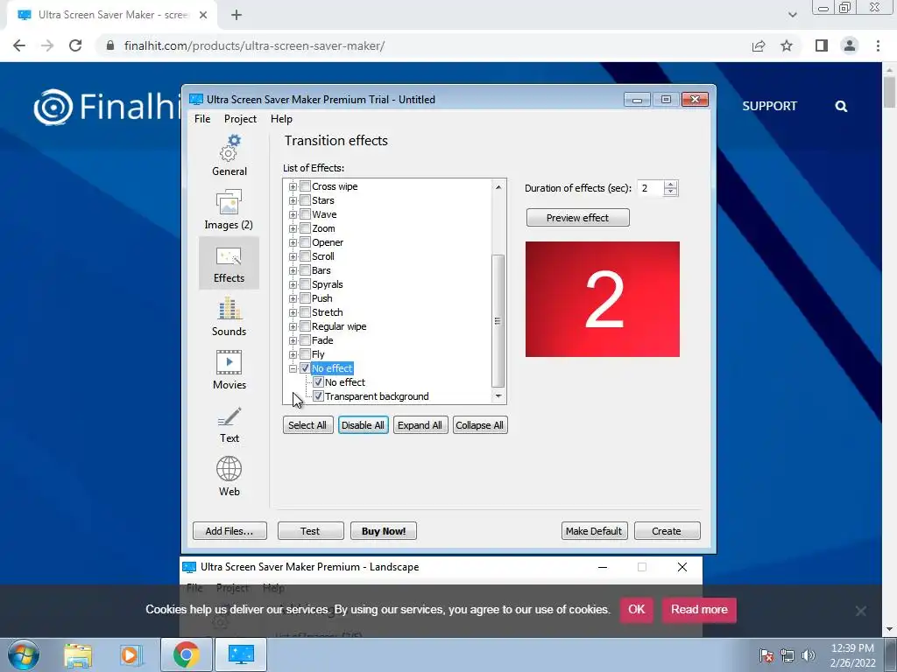Click the Preview effect button
This screenshot has width=897, height=672.
(578, 218)
